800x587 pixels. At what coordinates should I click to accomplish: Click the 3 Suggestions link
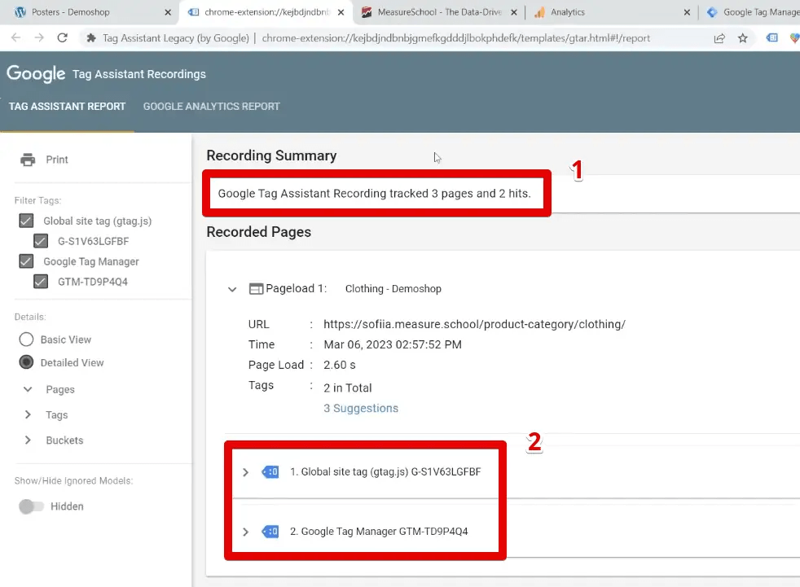click(x=361, y=408)
